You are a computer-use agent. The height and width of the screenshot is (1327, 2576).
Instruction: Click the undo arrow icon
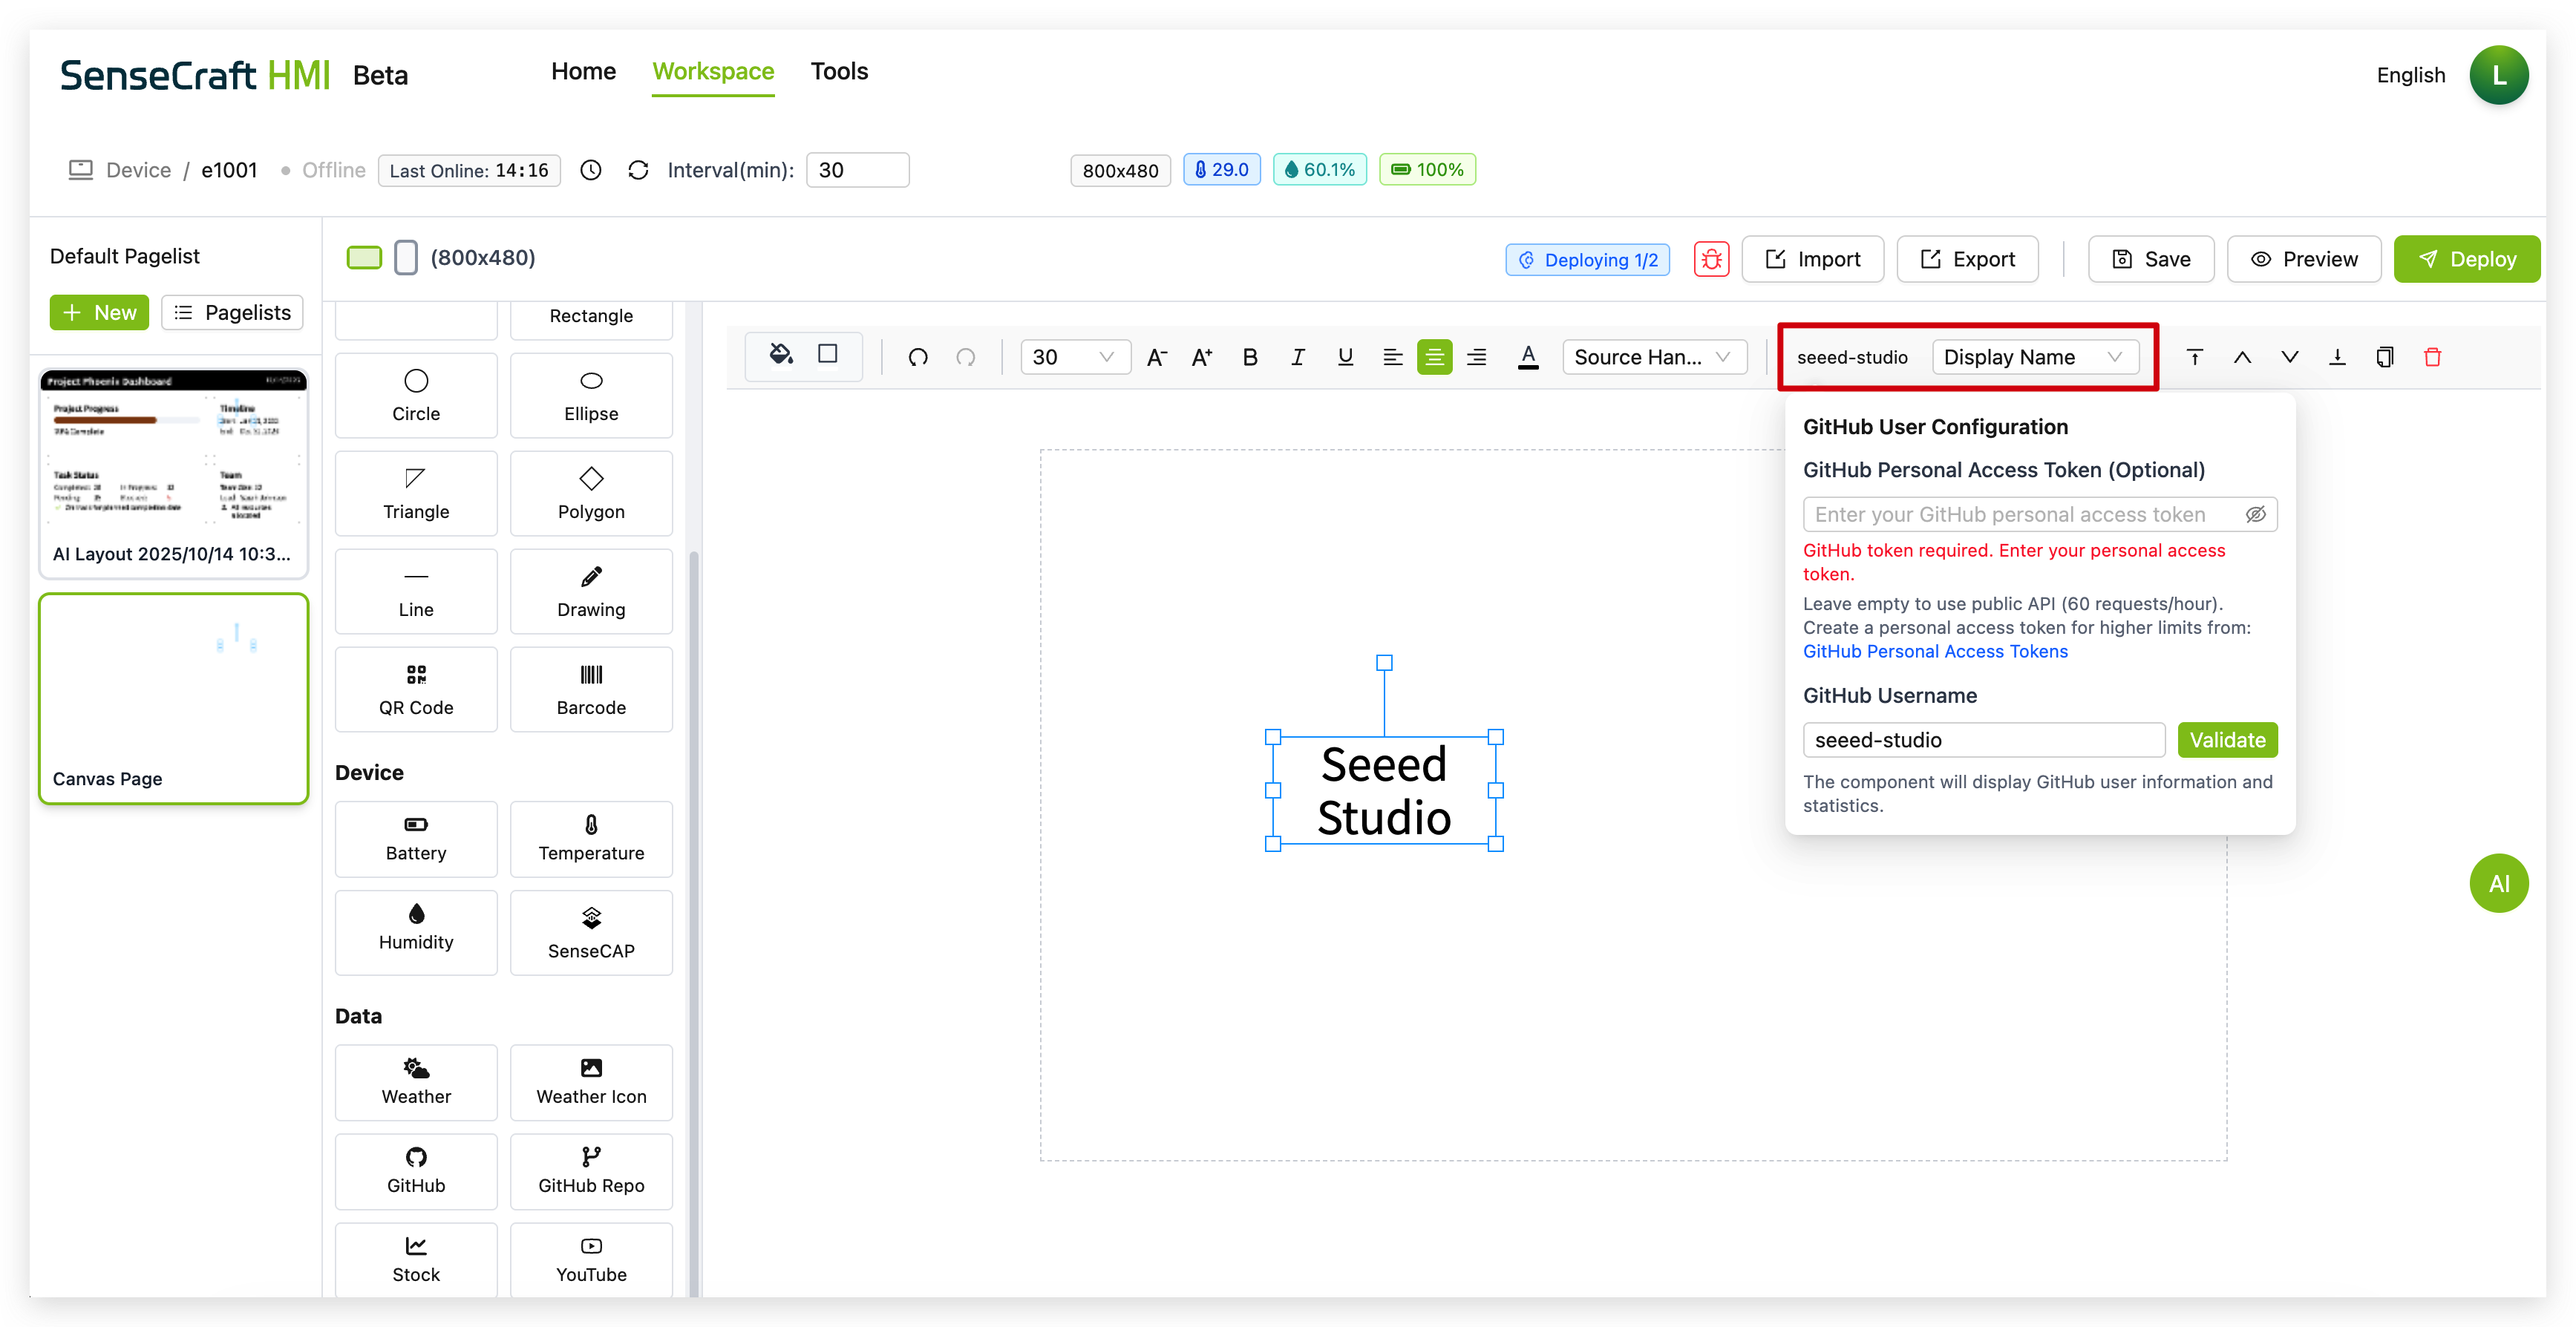click(918, 357)
